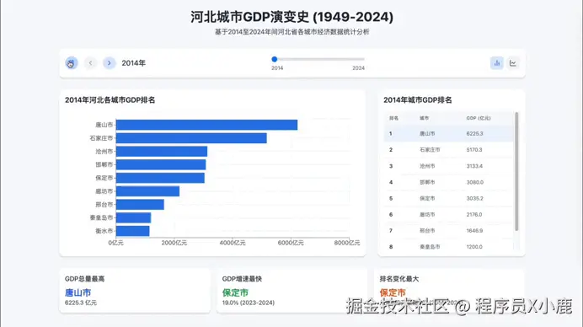Select table row 2 石家庄市
Image resolution: width=583 pixels, height=327 pixels.
448,149
